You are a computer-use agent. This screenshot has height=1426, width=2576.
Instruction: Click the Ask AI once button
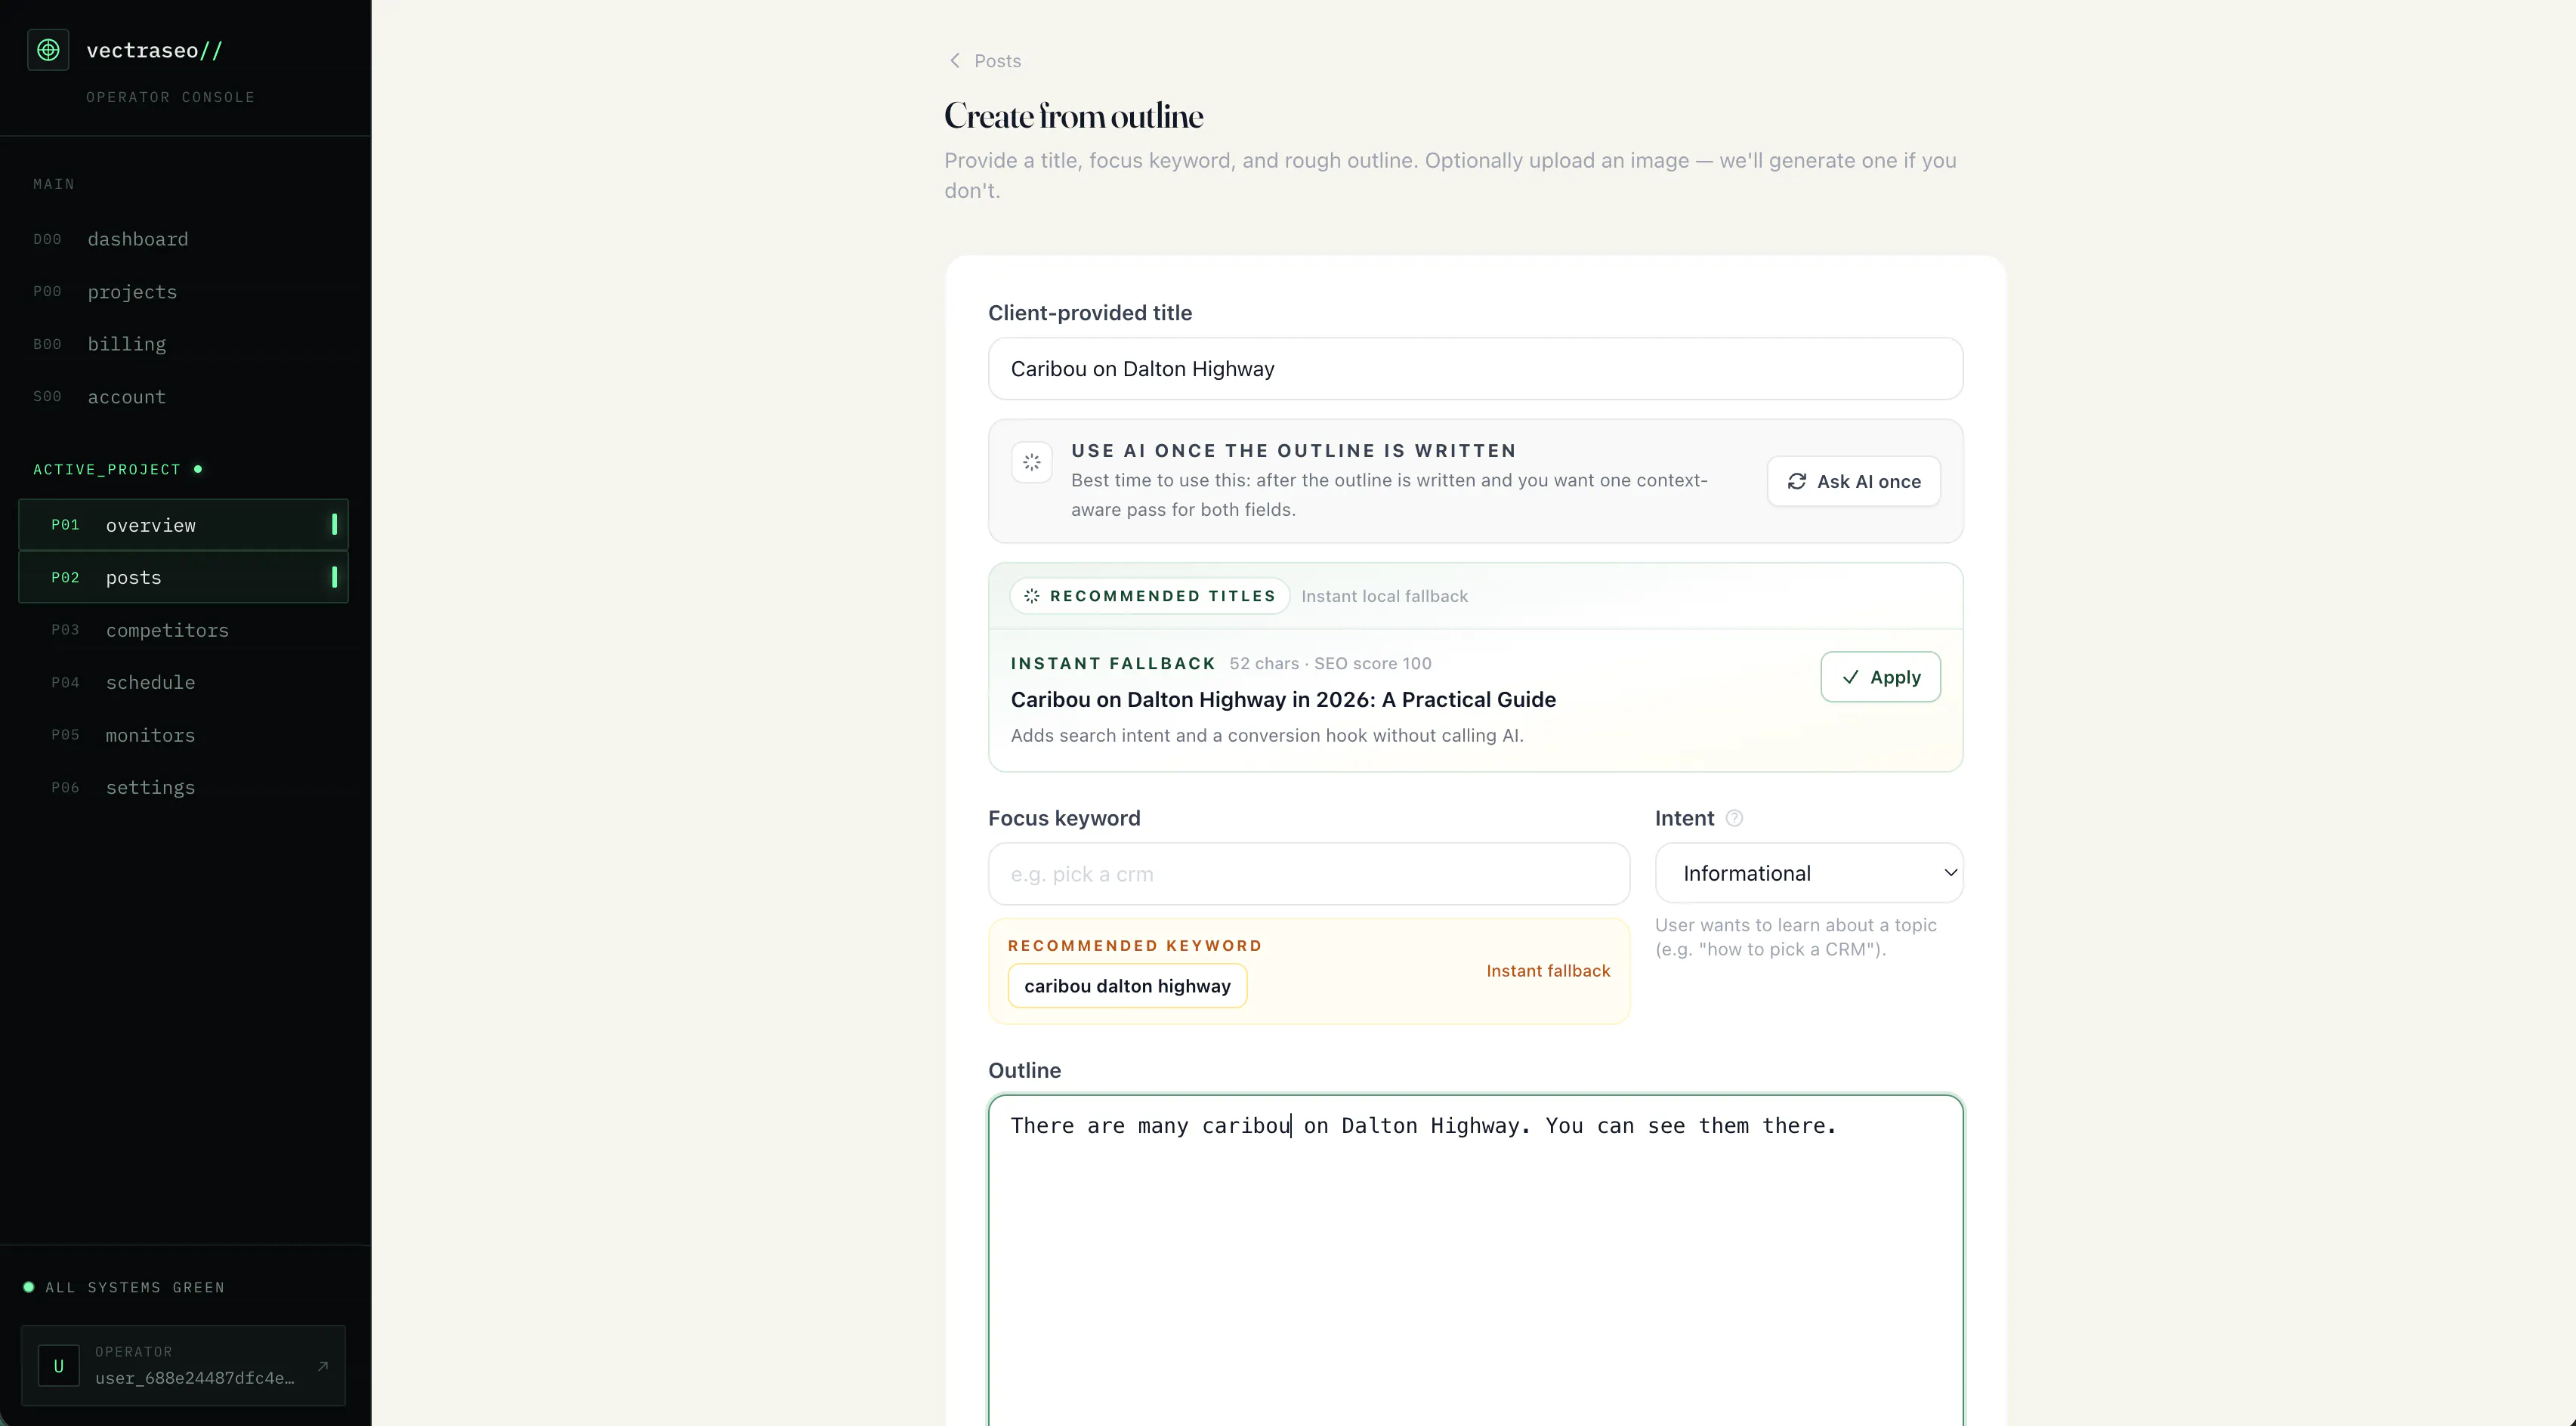[1853, 481]
